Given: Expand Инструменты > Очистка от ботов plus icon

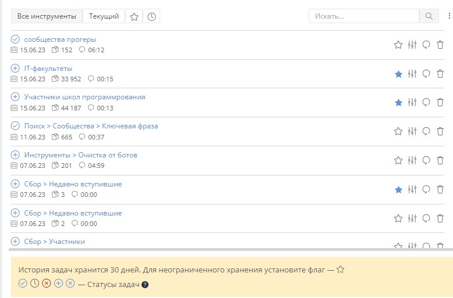Looking at the screenshot, I should (x=15, y=155).
